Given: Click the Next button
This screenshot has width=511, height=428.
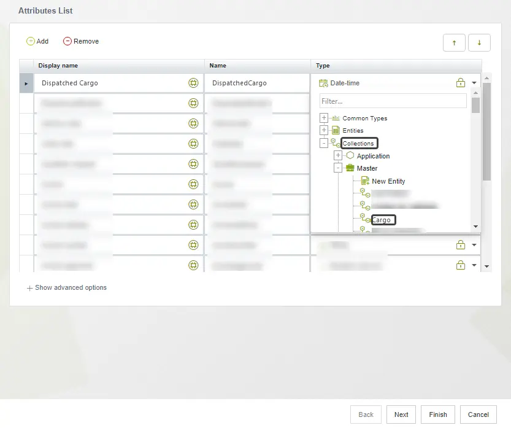Looking at the screenshot, I should pyautogui.click(x=401, y=414).
